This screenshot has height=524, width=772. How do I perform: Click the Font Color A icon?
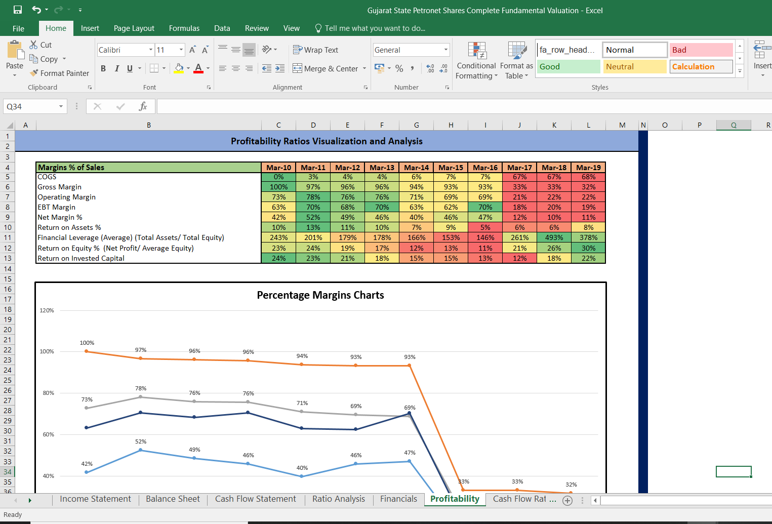tap(198, 68)
